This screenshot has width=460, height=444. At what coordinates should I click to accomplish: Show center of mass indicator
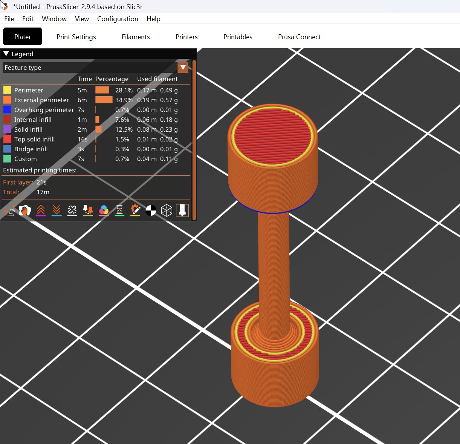(151, 210)
